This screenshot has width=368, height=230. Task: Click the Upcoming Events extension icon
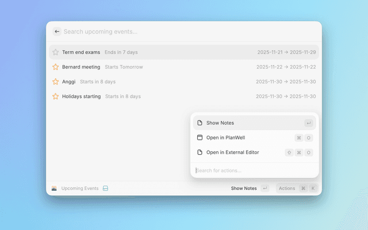(54, 188)
